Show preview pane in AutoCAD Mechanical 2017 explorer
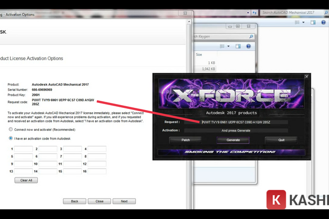Viewport: 329px width, 219px height. coord(313,22)
